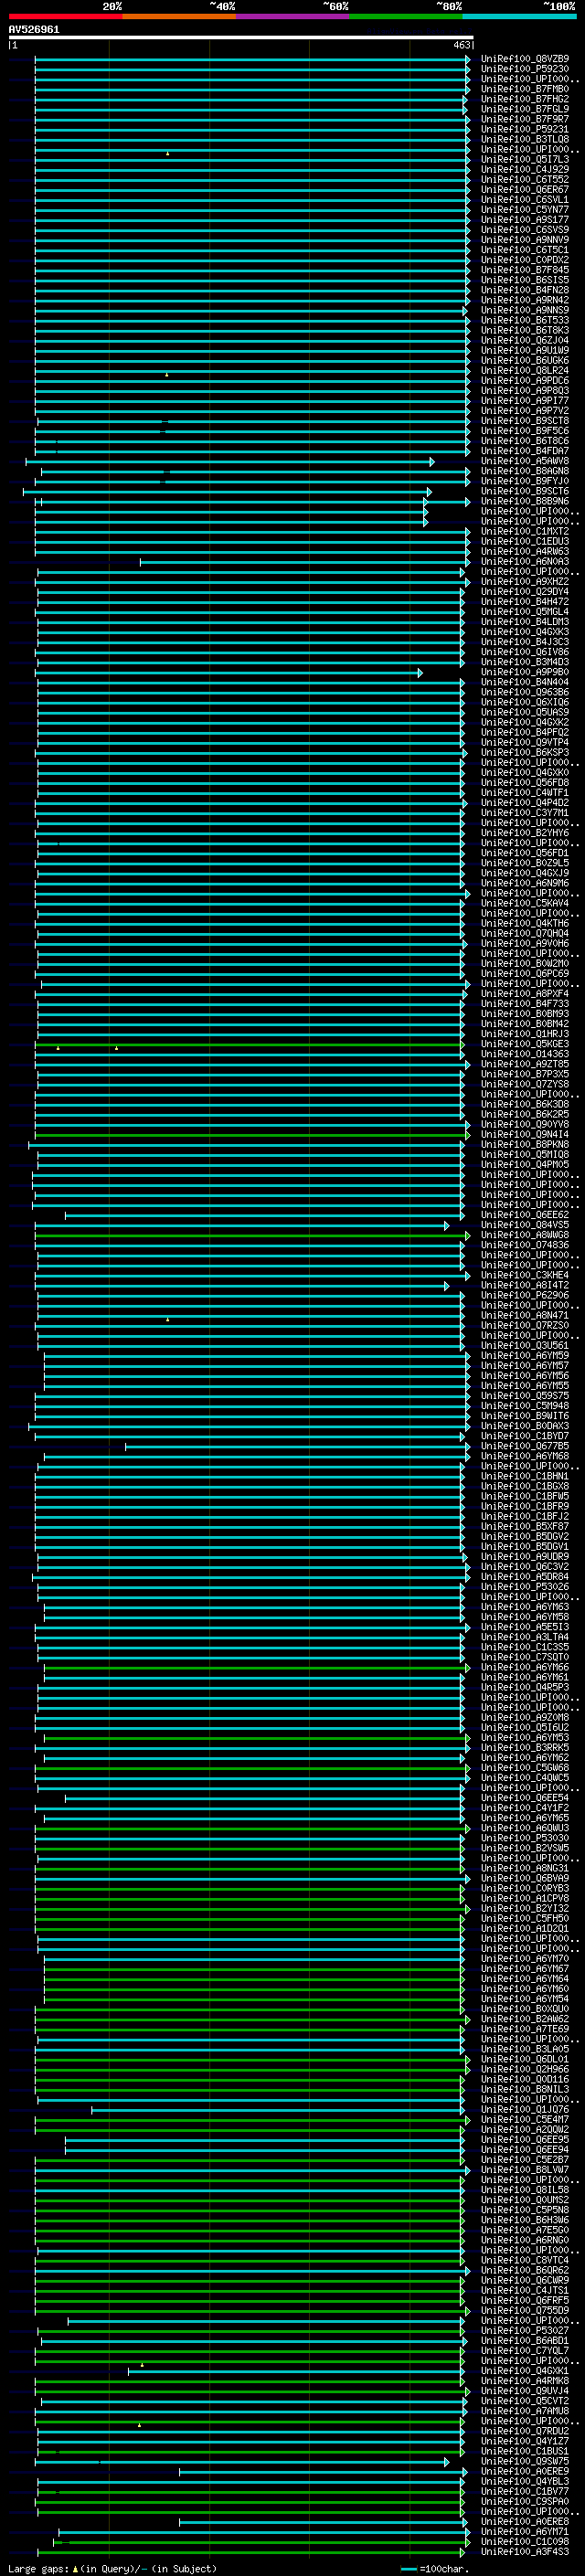Open hit UniRef100_Q84VS5
Viewport: 585px width, 2576px height.
(x=524, y=1225)
